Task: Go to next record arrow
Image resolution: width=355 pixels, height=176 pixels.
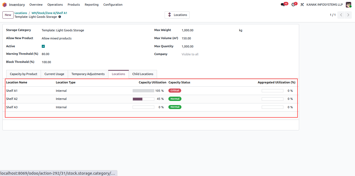Action: (x=348, y=15)
